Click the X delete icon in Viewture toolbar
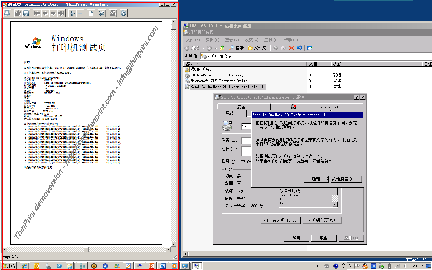This screenshot has height=270, width=432. [x=102, y=13]
